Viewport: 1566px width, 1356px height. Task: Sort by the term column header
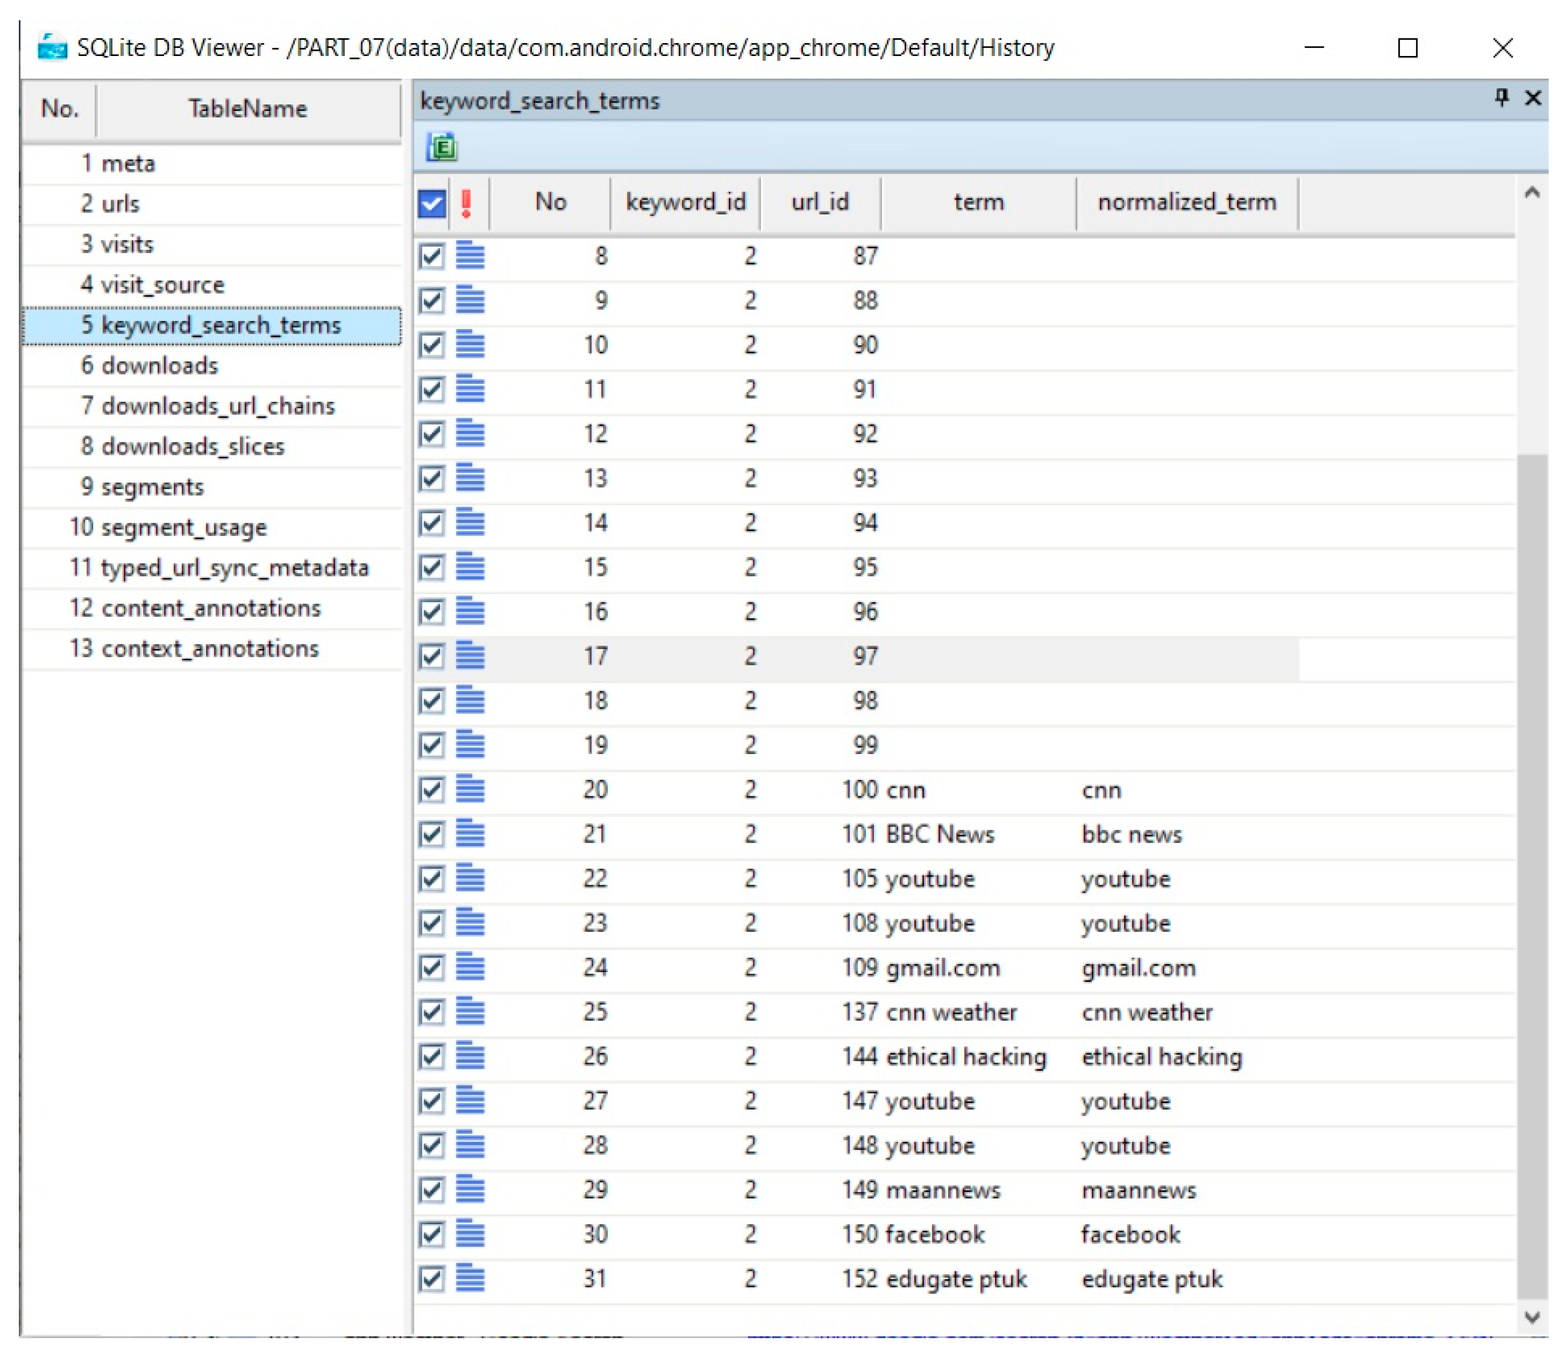click(x=978, y=202)
